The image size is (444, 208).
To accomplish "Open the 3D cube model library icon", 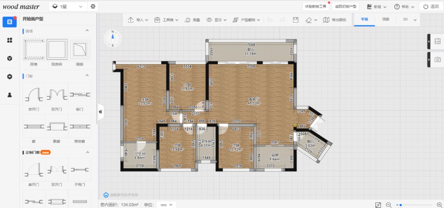I will click(x=9, y=58).
